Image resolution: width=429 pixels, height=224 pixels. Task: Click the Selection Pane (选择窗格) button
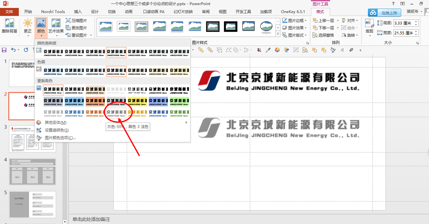pyautogui.click(x=323, y=35)
